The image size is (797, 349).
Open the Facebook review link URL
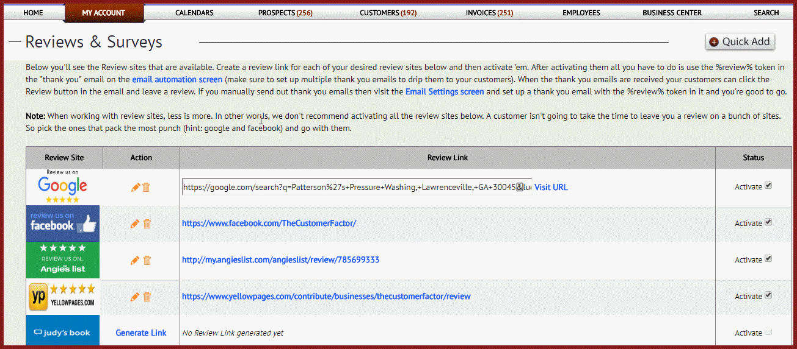269,224
